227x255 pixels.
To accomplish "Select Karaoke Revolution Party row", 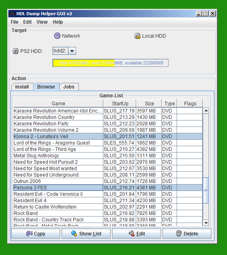I will pos(108,124).
